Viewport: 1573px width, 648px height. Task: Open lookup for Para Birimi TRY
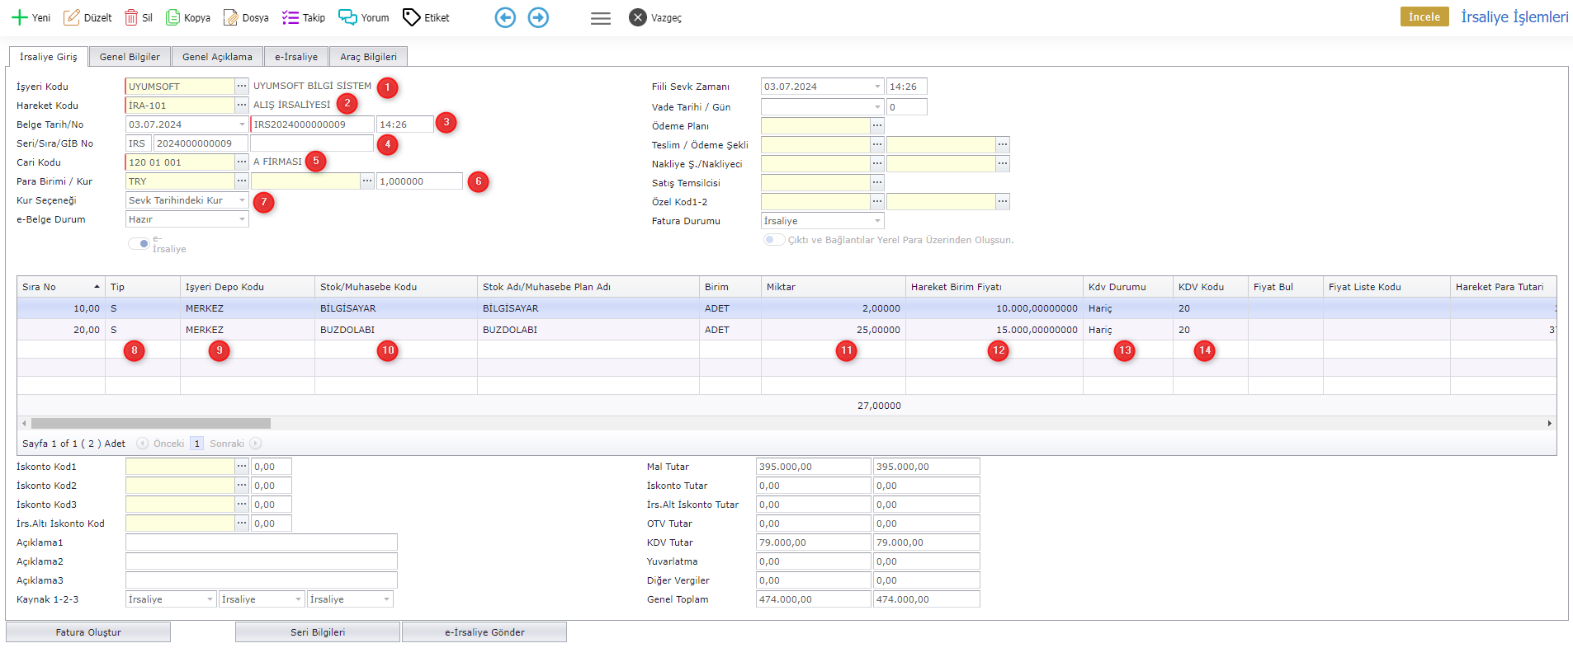point(242,181)
